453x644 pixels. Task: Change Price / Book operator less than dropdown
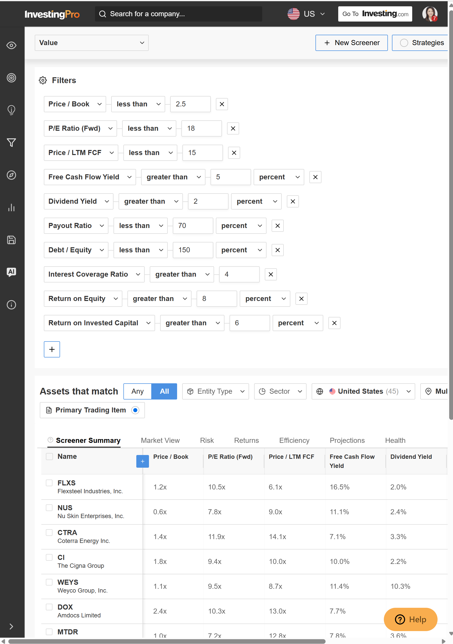click(x=138, y=104)
